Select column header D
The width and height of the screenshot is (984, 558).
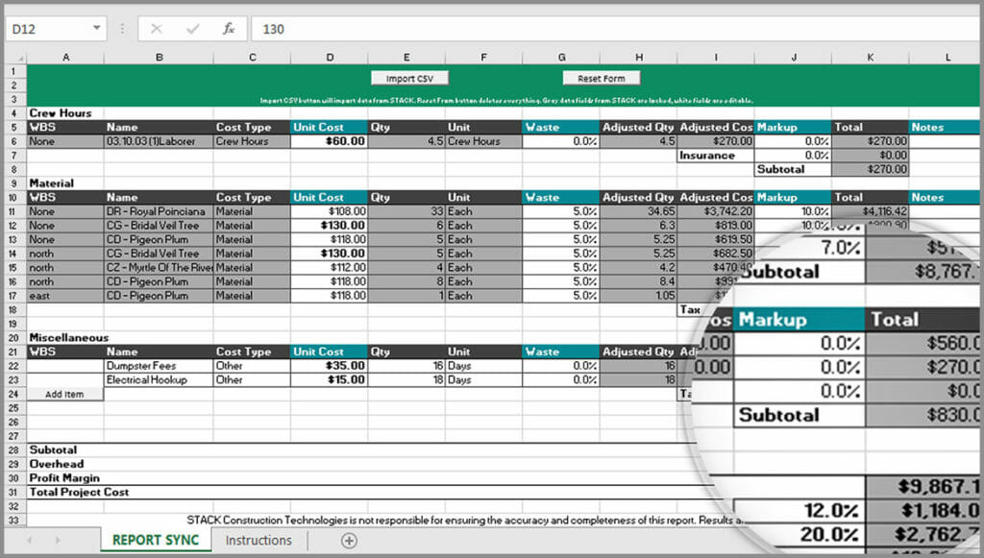(x=330, y=58)
